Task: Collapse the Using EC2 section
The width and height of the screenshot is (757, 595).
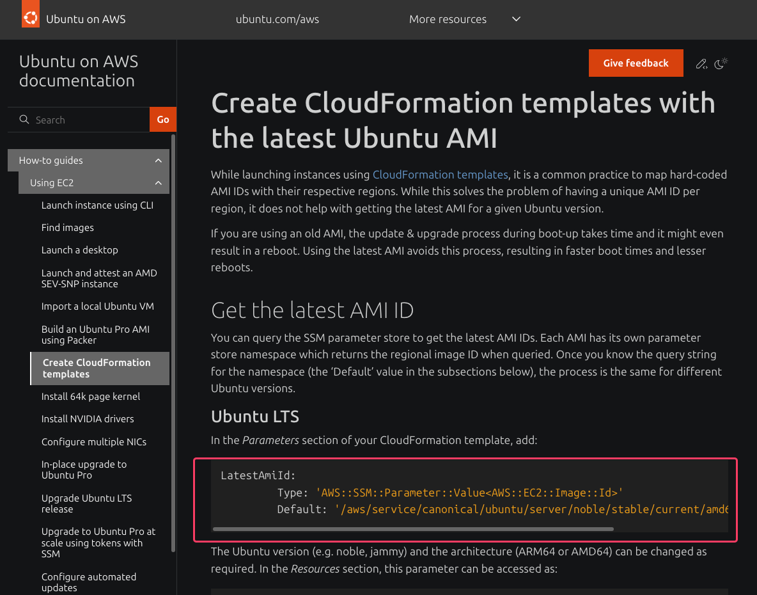Action: click(x=158, y=183)
